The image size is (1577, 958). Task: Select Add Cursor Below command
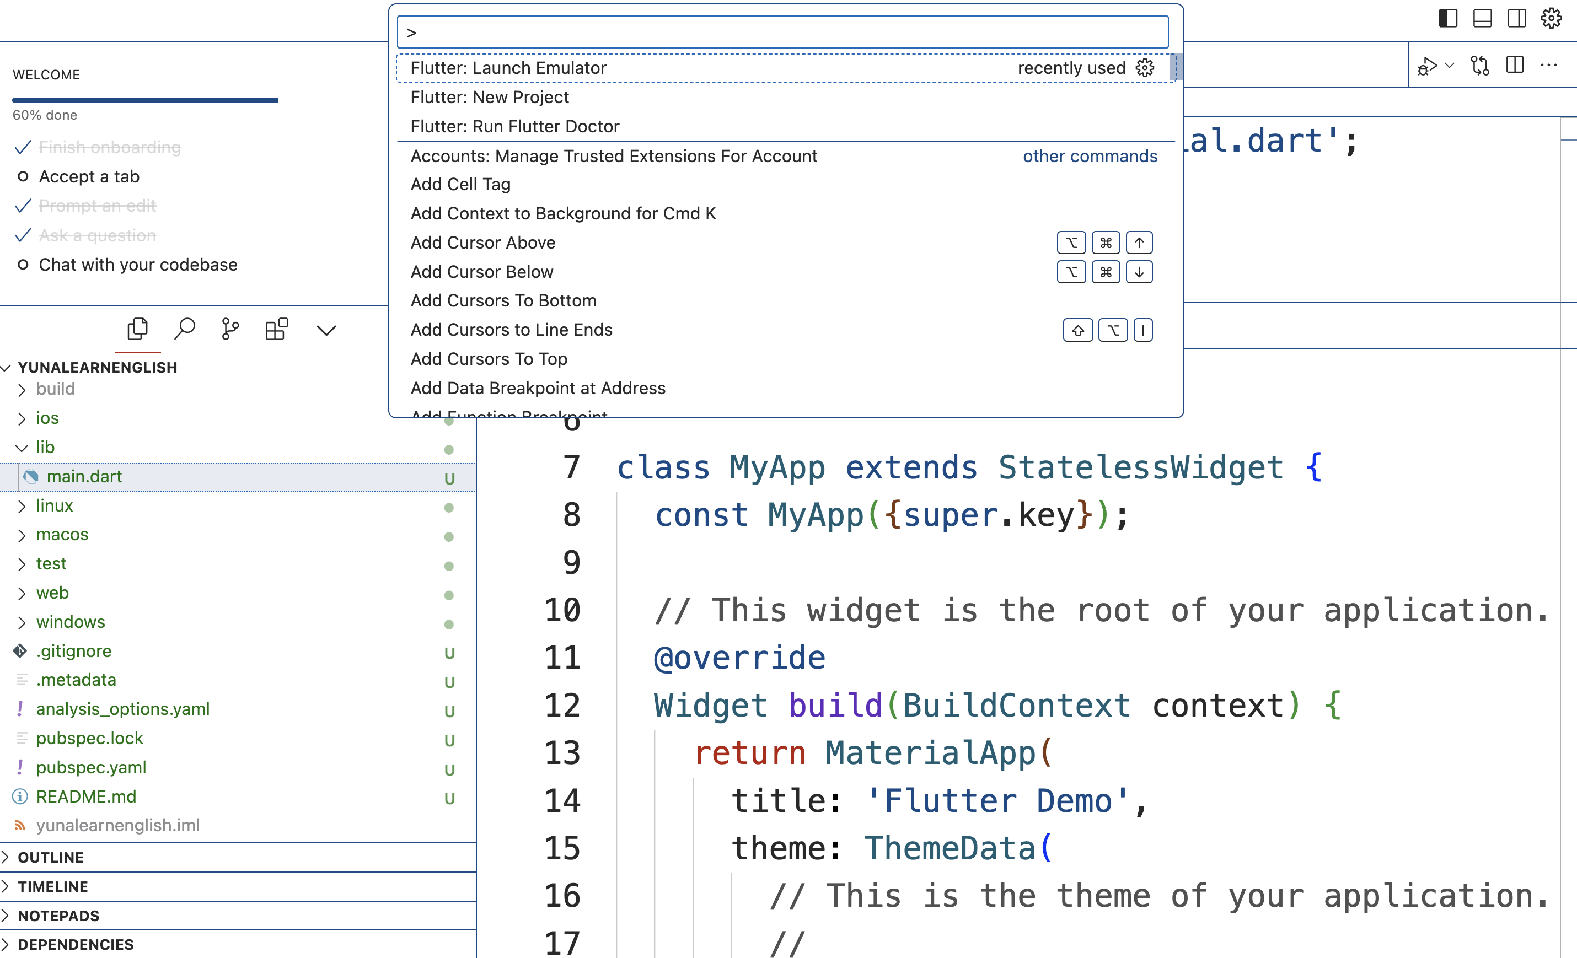click(x=786, y=272)
